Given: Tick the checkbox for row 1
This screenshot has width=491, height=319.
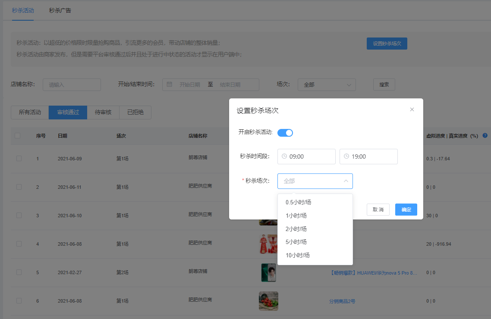Looking at the screenshot, I should pos(19,159).
